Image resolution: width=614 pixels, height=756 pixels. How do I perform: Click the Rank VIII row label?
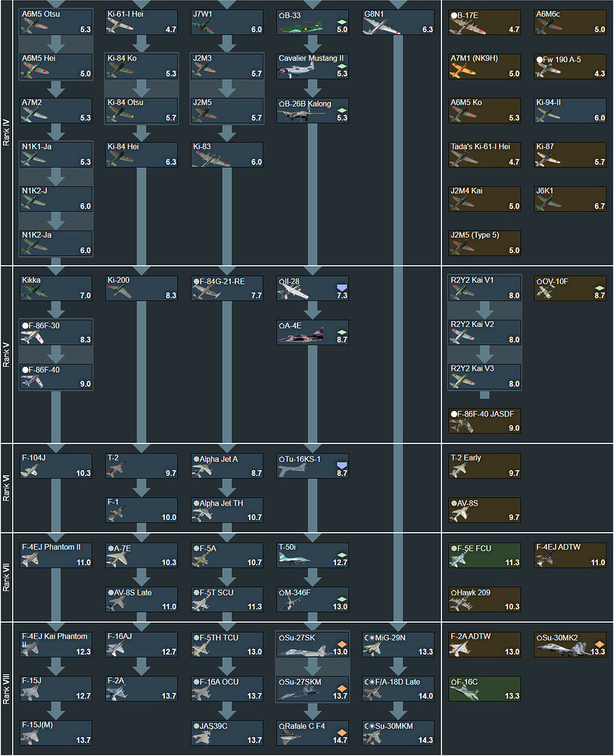8,687
